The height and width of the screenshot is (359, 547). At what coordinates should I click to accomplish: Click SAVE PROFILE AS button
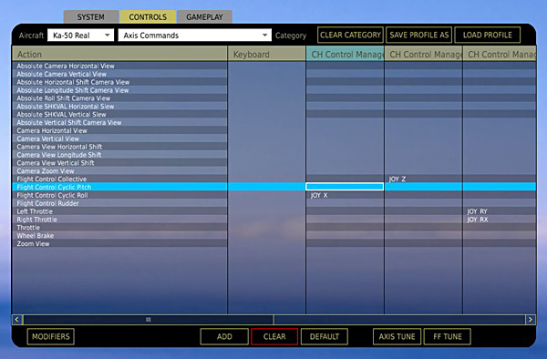click(x=419, y=35)
